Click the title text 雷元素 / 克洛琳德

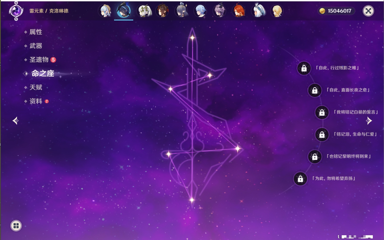(x=49, y=11)
